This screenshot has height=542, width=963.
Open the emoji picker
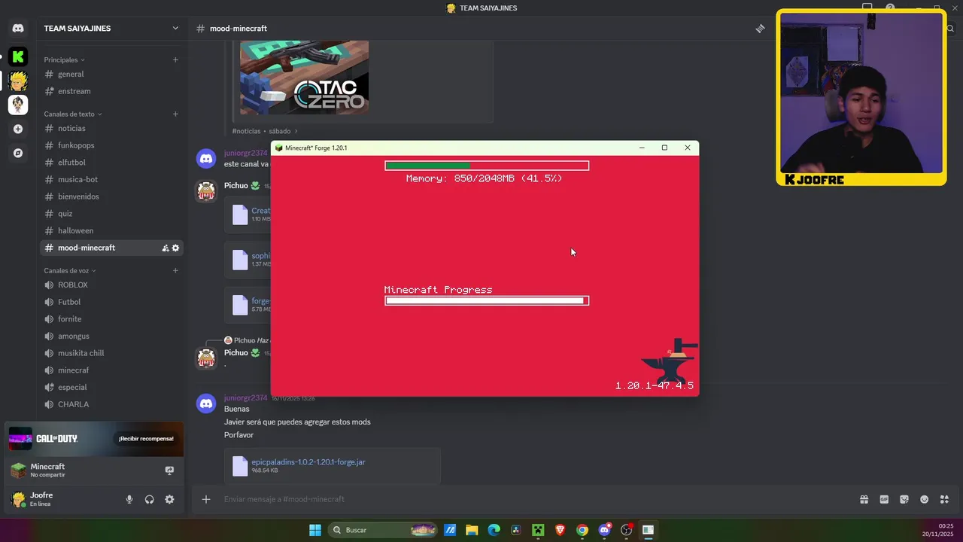924,499
